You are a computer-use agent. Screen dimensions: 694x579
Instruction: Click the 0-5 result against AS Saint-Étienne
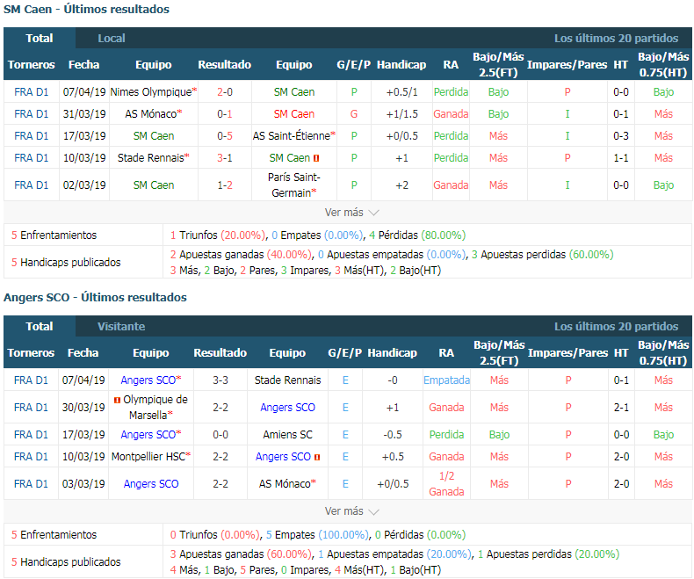tap(225, 136)
